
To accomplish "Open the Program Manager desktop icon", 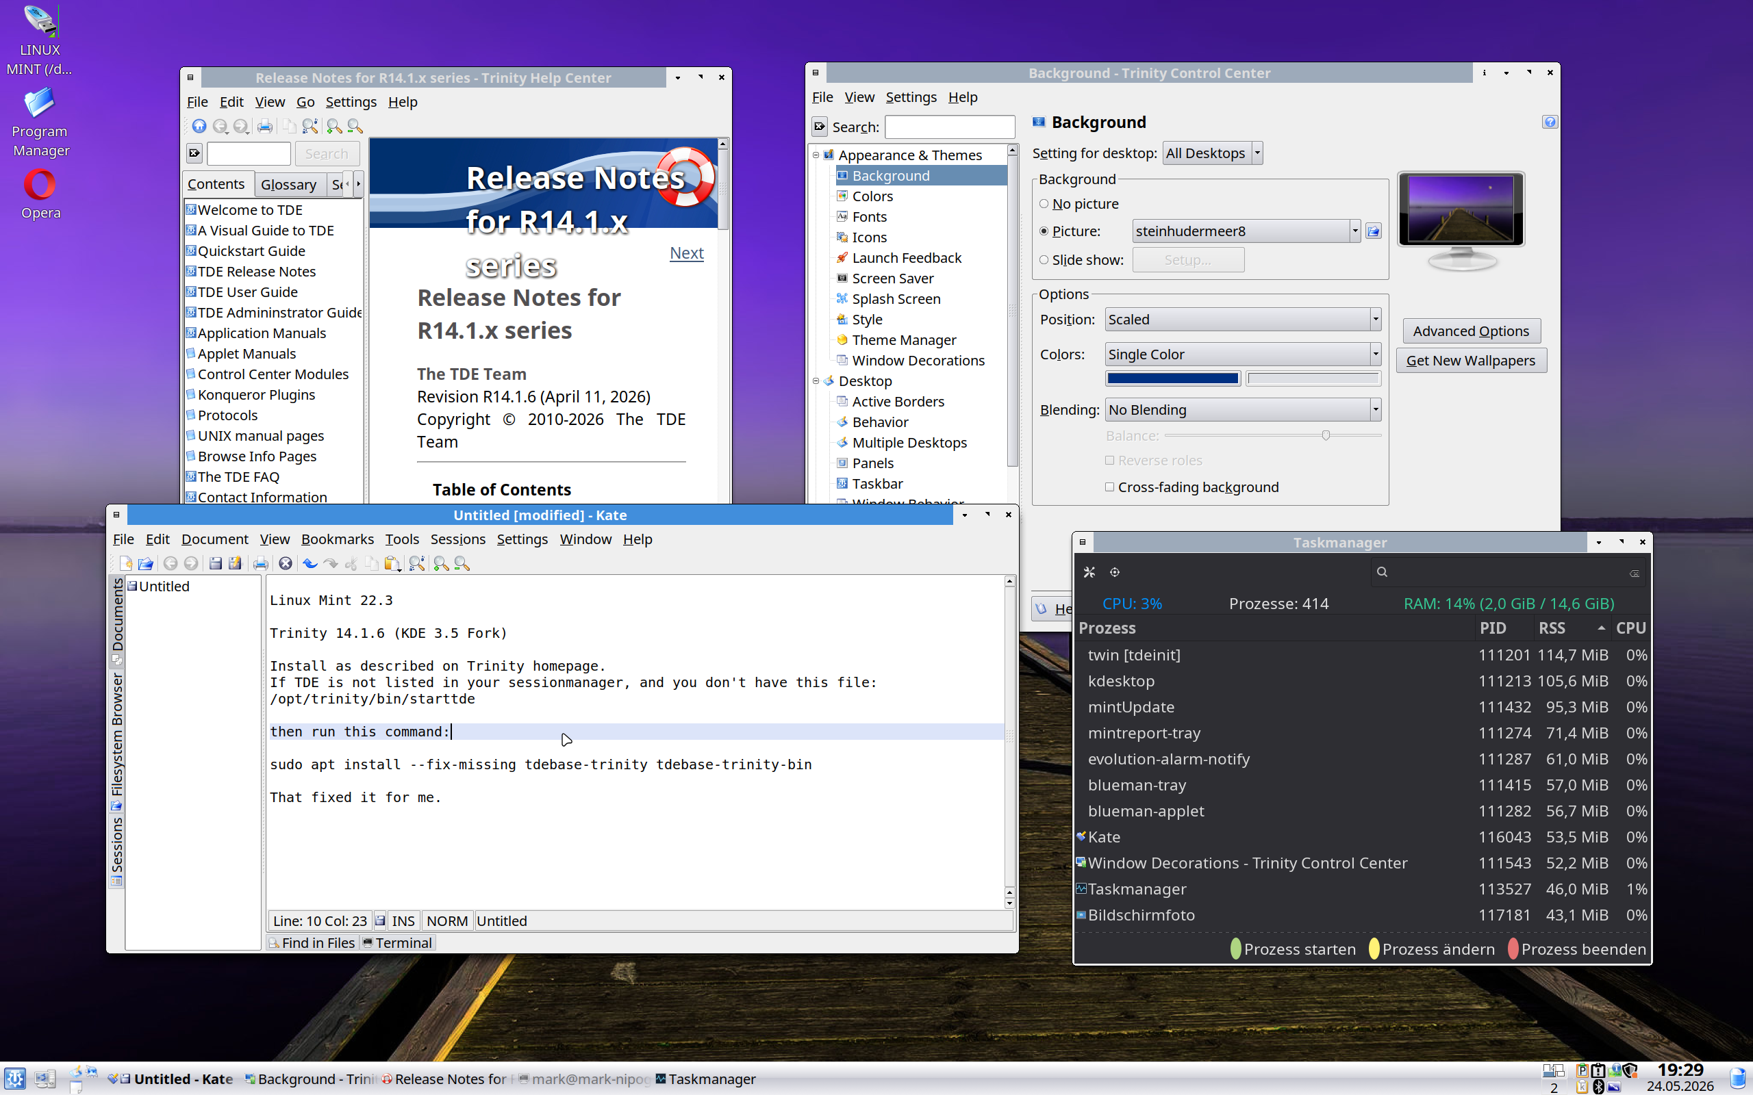I will click(x=40, y=123).
